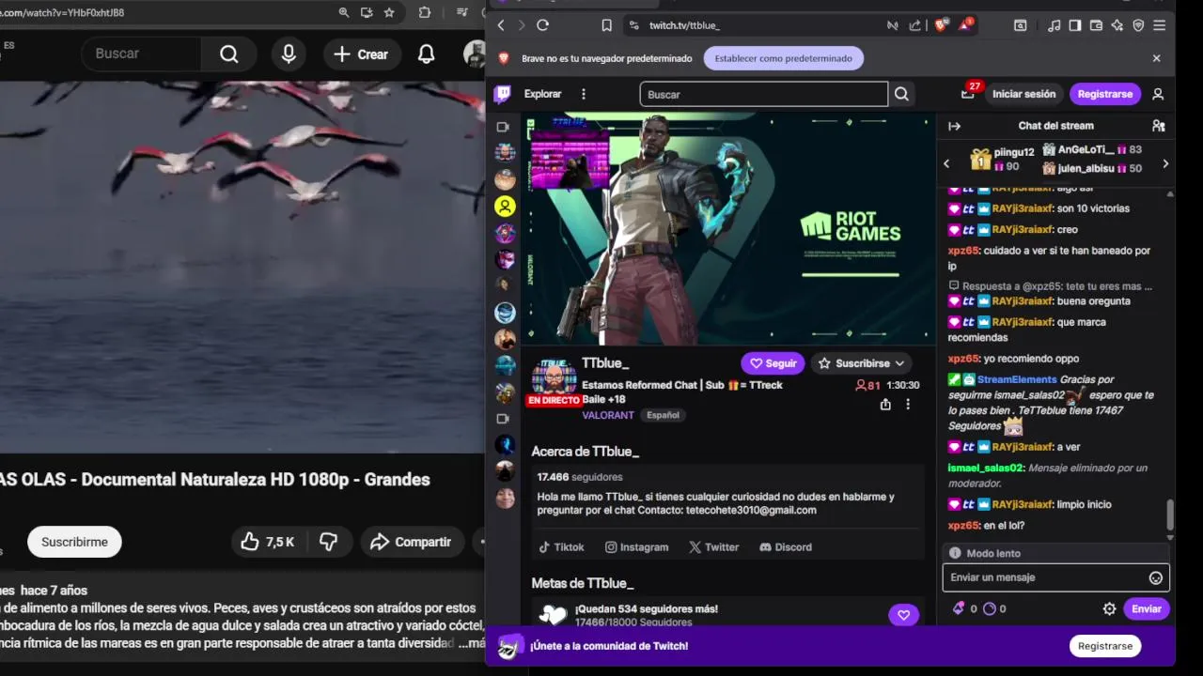
Task: Click the chat vertical scrollbar thumb
Action: [1170, 515]
